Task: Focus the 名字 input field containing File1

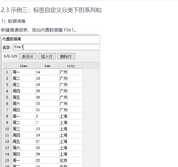Action: click(x=56, y=47)
